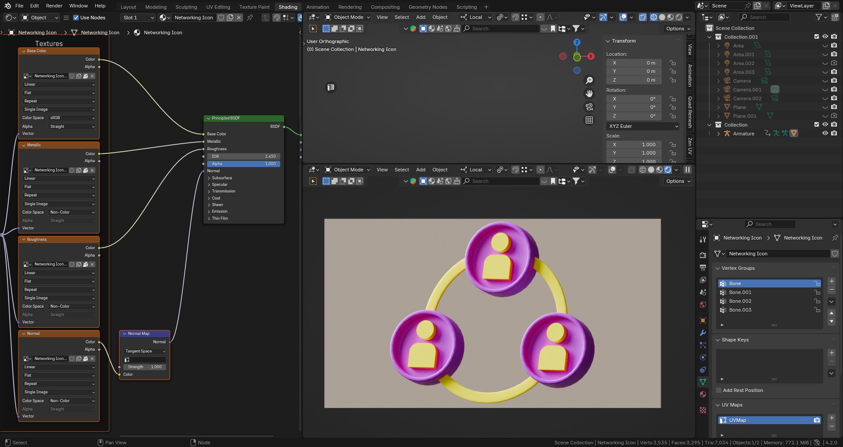843x447 pixels.
Task: Open the World properties tab
Action: pos(703,304)
